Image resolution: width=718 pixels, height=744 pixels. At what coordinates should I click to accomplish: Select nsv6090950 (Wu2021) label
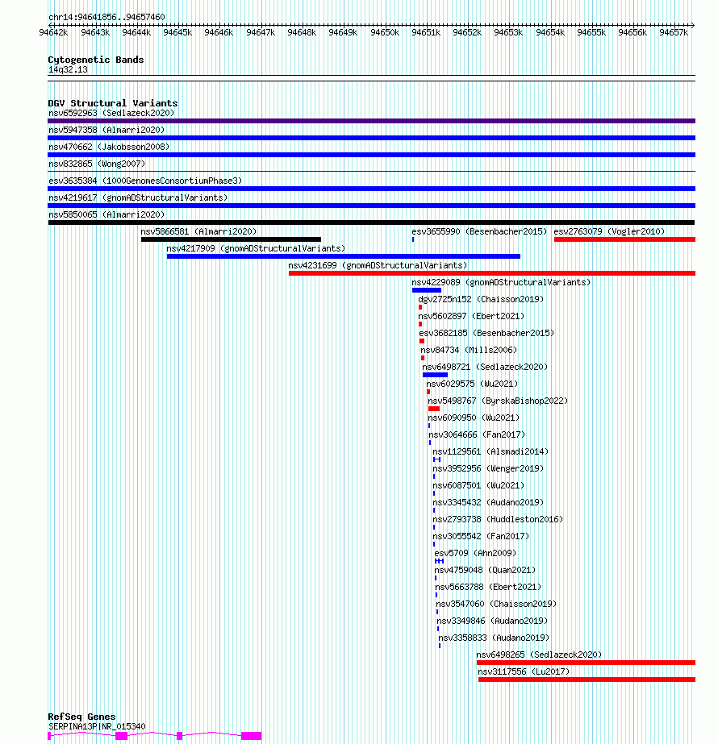(x=474, y=418)
